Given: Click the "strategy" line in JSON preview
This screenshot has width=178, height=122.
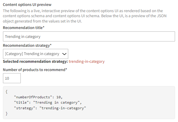Looking at the screenshot, I should coord(50,108).
